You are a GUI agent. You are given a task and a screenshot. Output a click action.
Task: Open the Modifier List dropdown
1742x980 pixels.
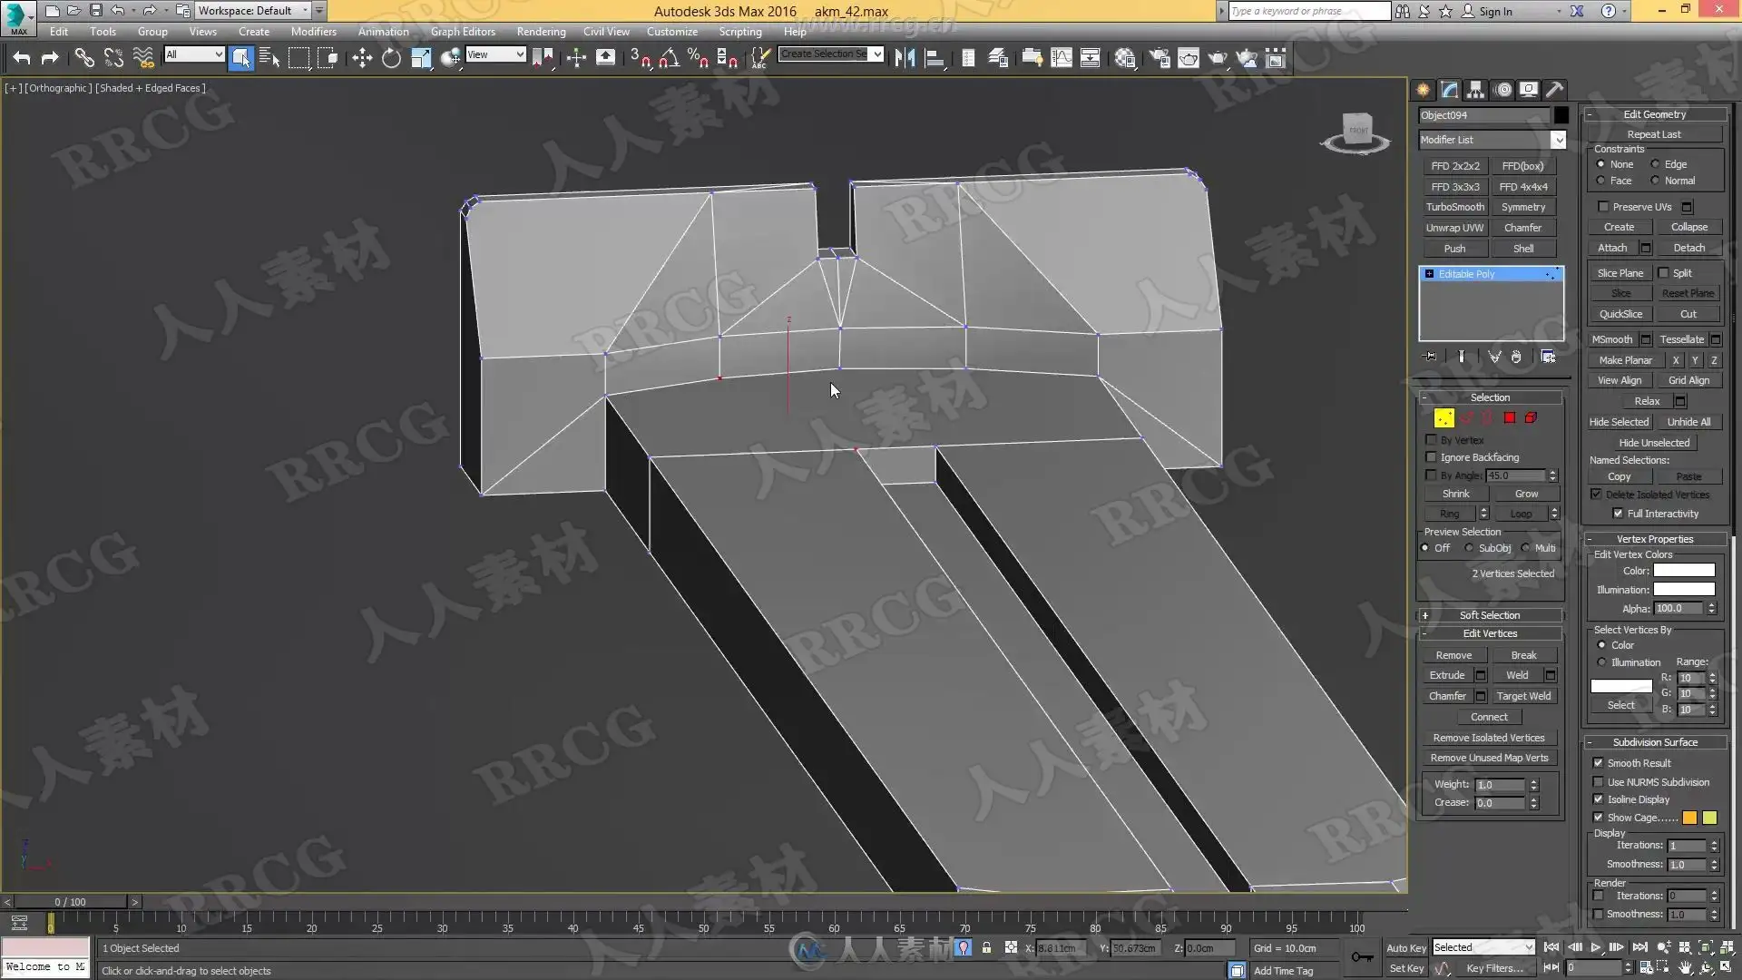pyautogui.click(x=1558, y=140)
